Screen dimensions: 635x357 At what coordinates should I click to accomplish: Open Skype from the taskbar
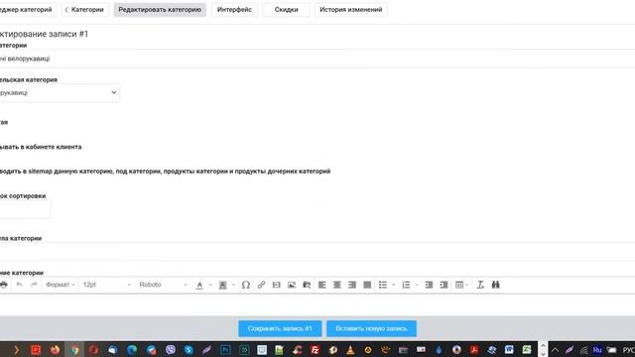(189, 350)
